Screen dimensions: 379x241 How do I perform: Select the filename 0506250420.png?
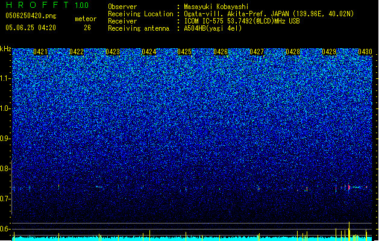pyautogui.click(x=31, y=16)
